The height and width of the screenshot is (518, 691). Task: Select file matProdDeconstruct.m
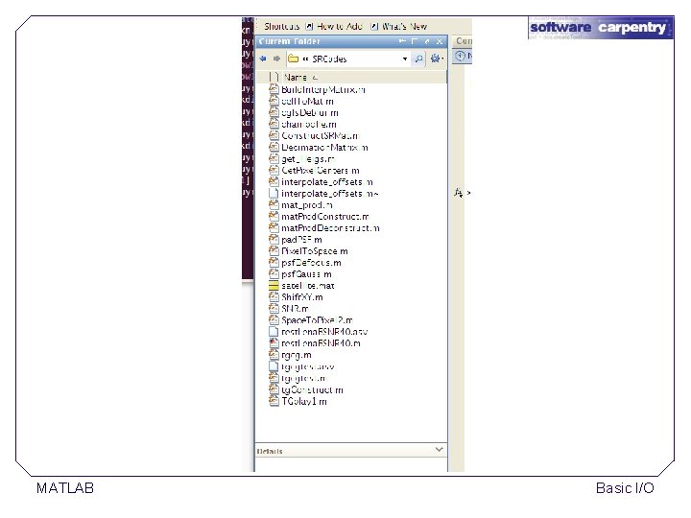(330, 227)
